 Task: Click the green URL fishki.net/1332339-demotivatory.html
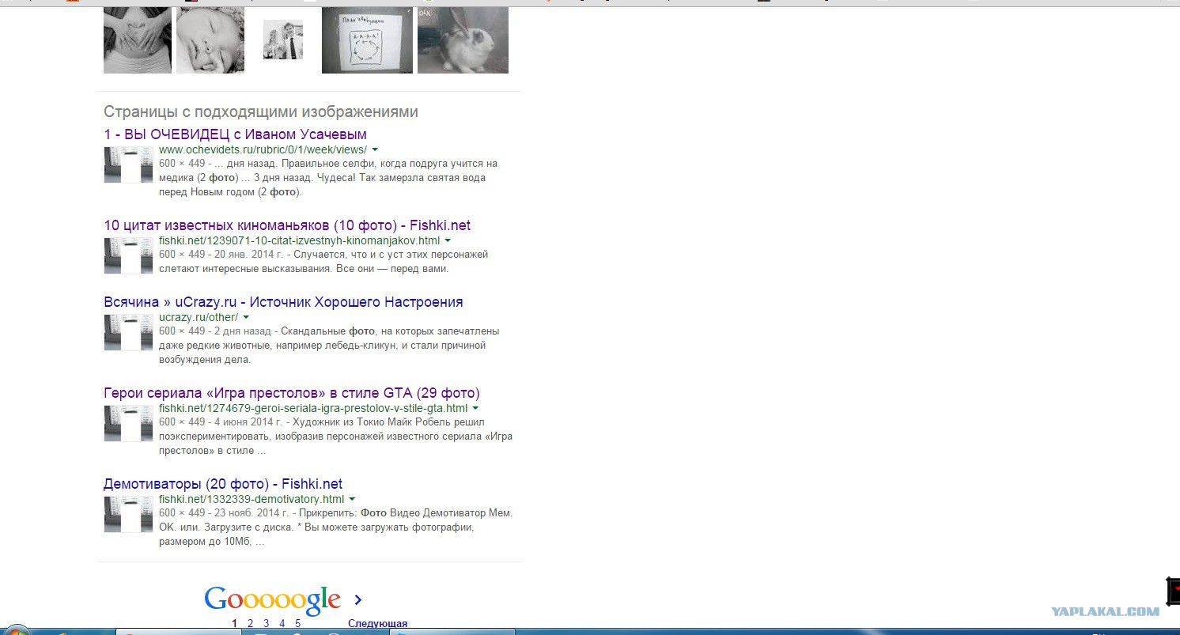pos(252,499)
